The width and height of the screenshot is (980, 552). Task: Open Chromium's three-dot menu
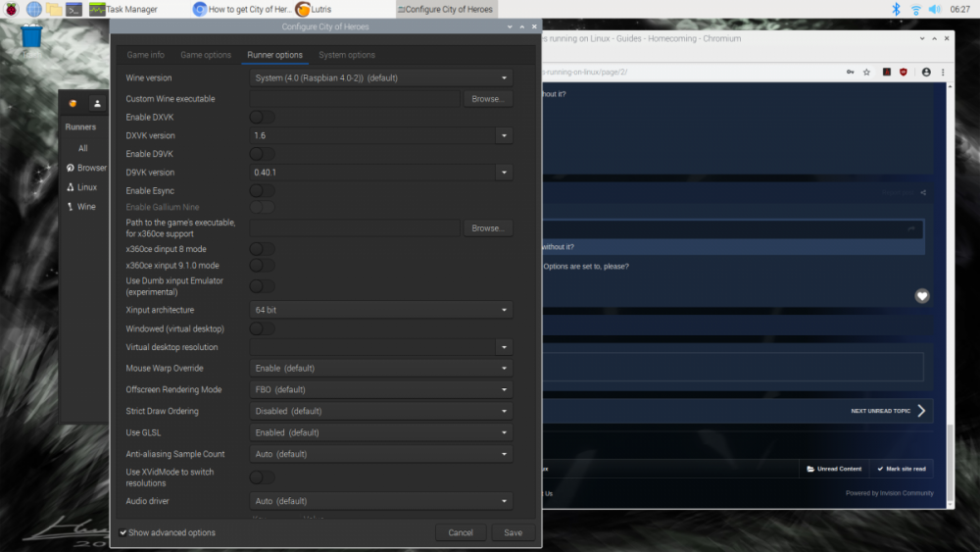coord(941,72)
